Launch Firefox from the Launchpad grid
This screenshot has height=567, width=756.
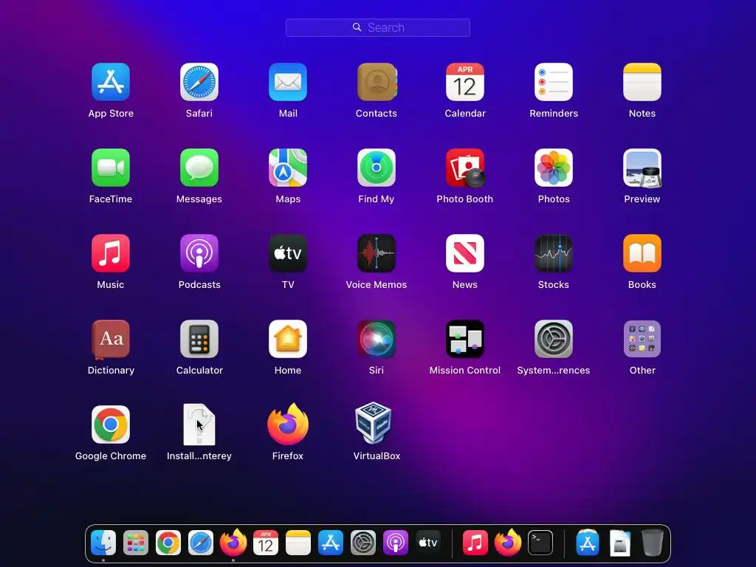click(288, 425)
